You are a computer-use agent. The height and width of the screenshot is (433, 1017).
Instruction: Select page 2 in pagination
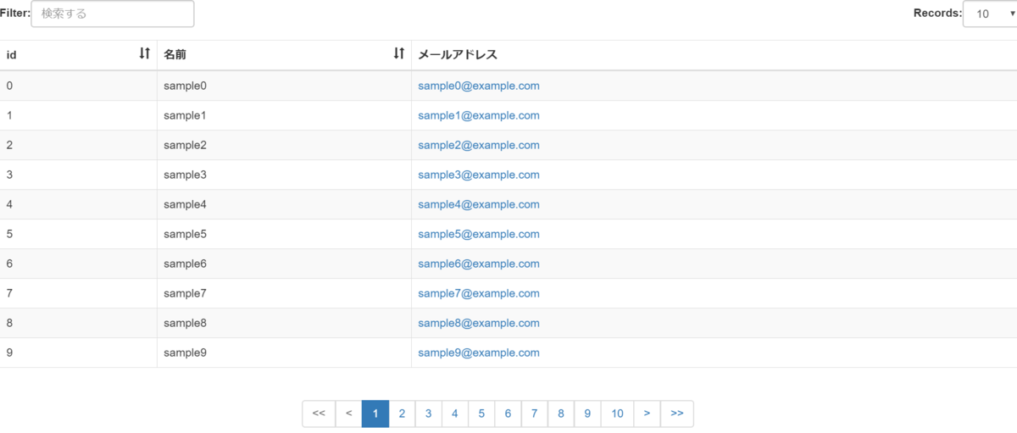[x=402, y=414]
